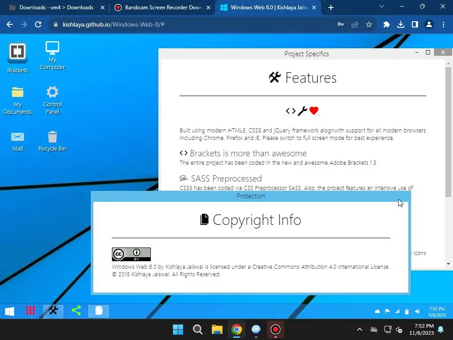The height and width of the screenshot is (340, 453).
Task: Maximize the Project Specifics window
Action: [x=428, y=52]
